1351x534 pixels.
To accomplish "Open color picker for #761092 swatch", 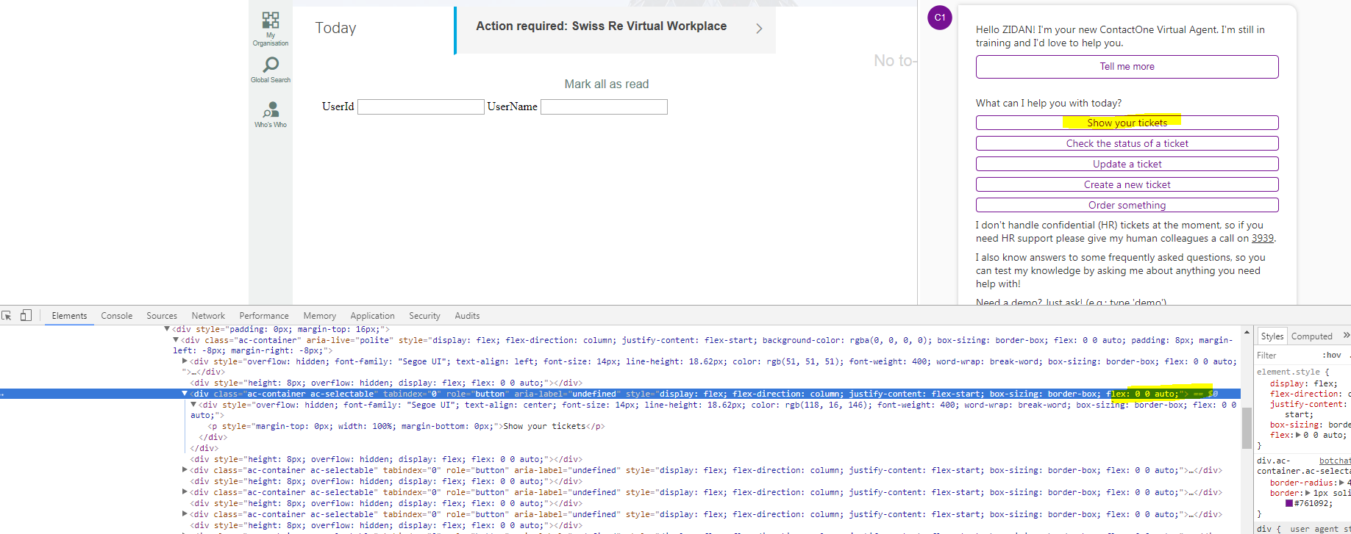I will pos(1289,503).
